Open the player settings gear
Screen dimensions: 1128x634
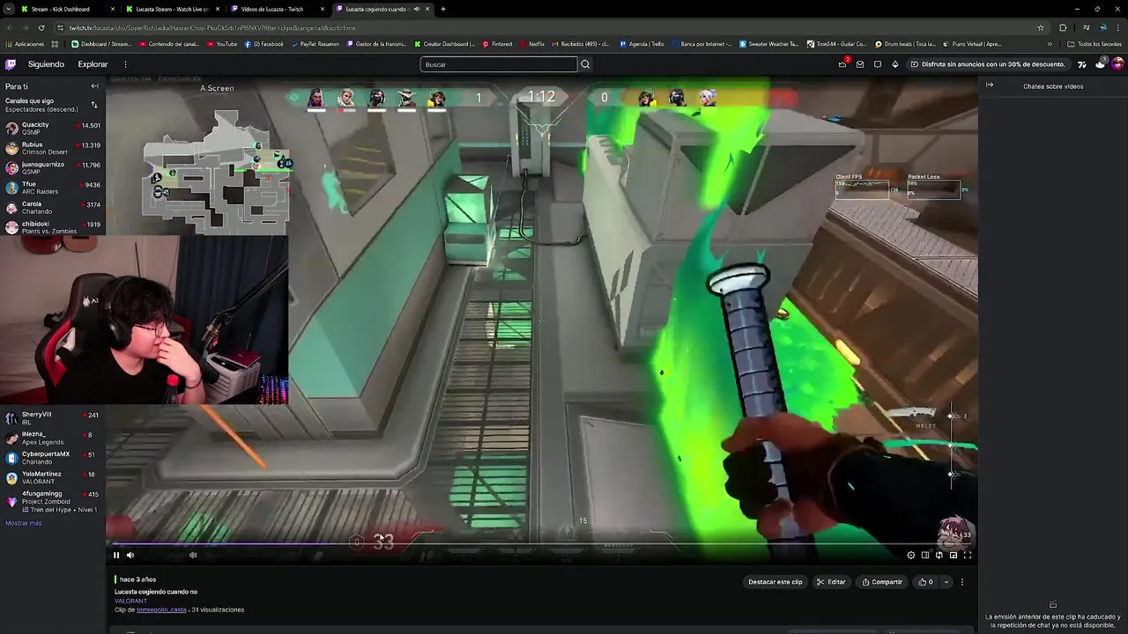pos(911,555)
